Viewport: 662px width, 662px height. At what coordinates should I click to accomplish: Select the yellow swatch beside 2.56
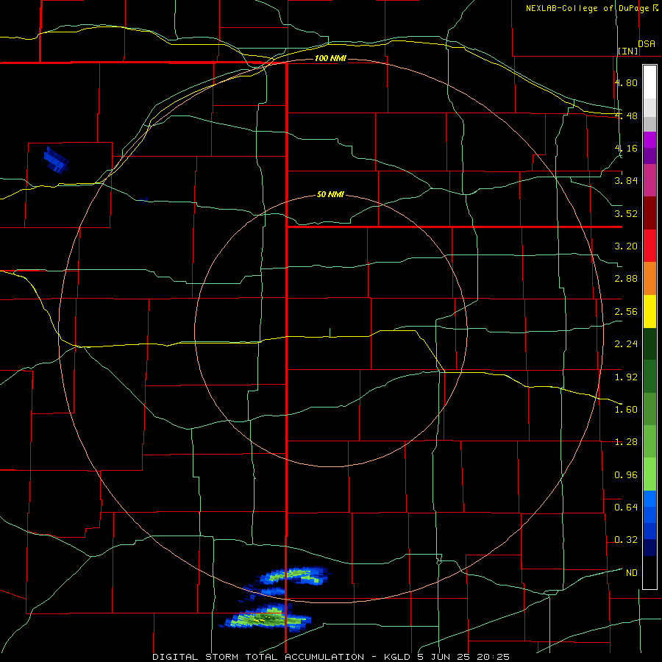(649, 311)
